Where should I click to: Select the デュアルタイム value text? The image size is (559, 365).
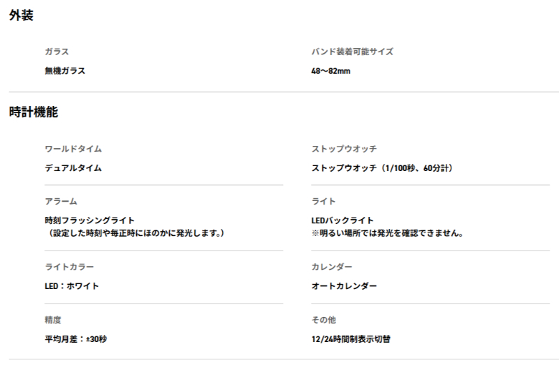[73, 168]
